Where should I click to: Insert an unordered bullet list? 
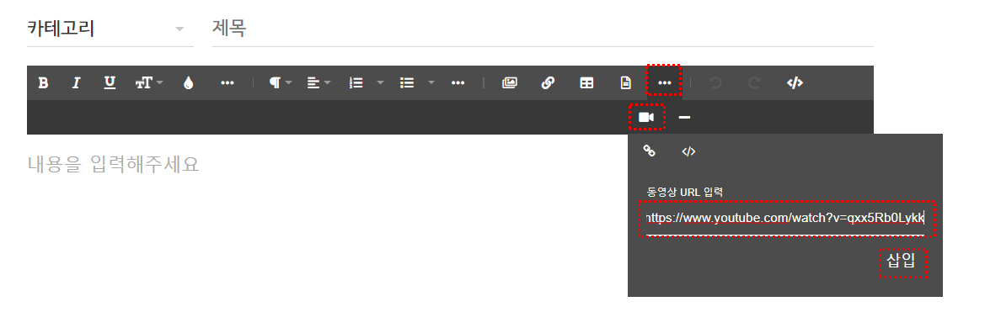coord(407,82)
